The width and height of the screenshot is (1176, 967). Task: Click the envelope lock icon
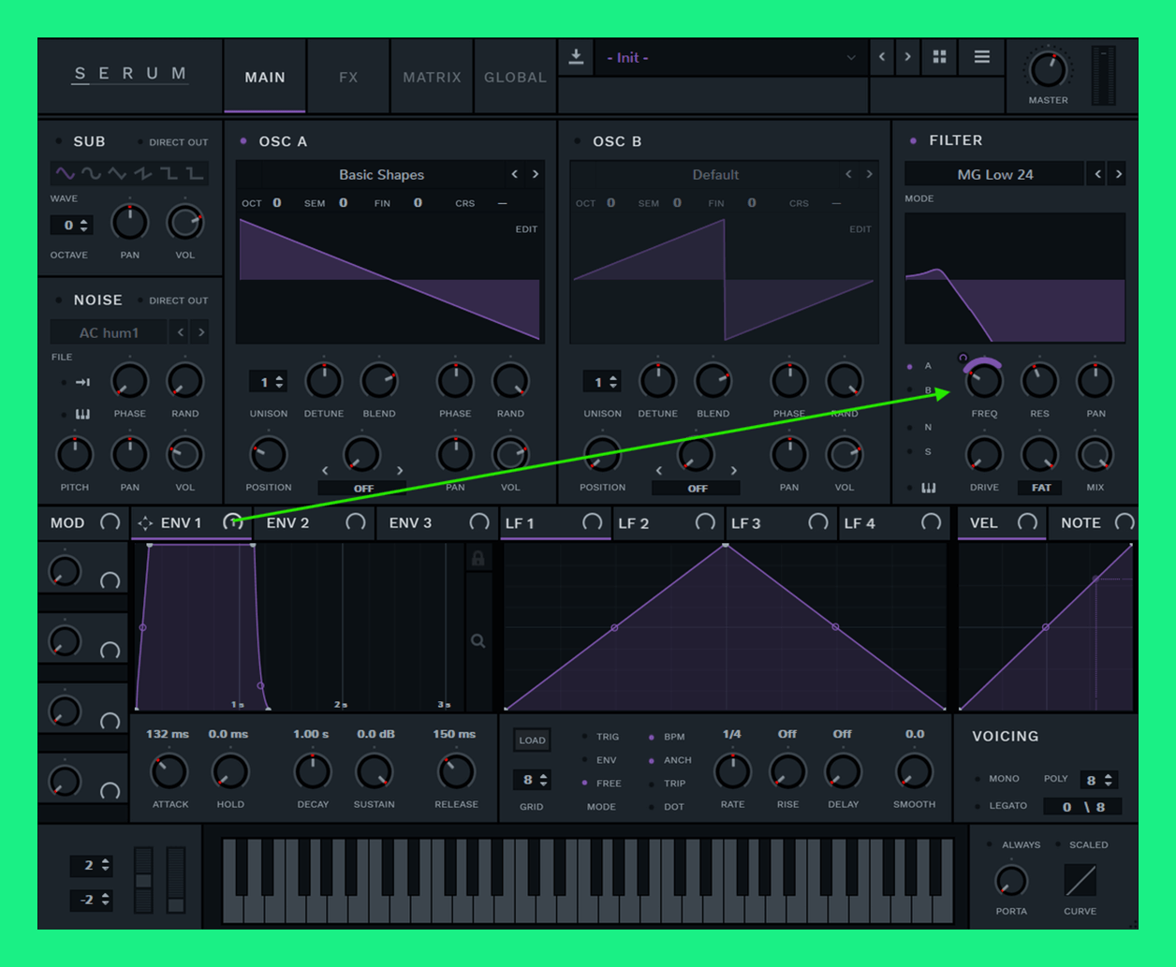(478, 559)
